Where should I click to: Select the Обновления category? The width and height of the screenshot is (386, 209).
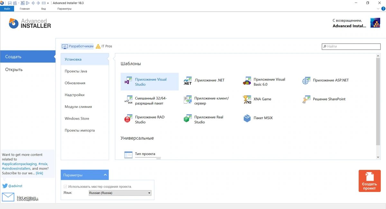(x=85, y=83)
